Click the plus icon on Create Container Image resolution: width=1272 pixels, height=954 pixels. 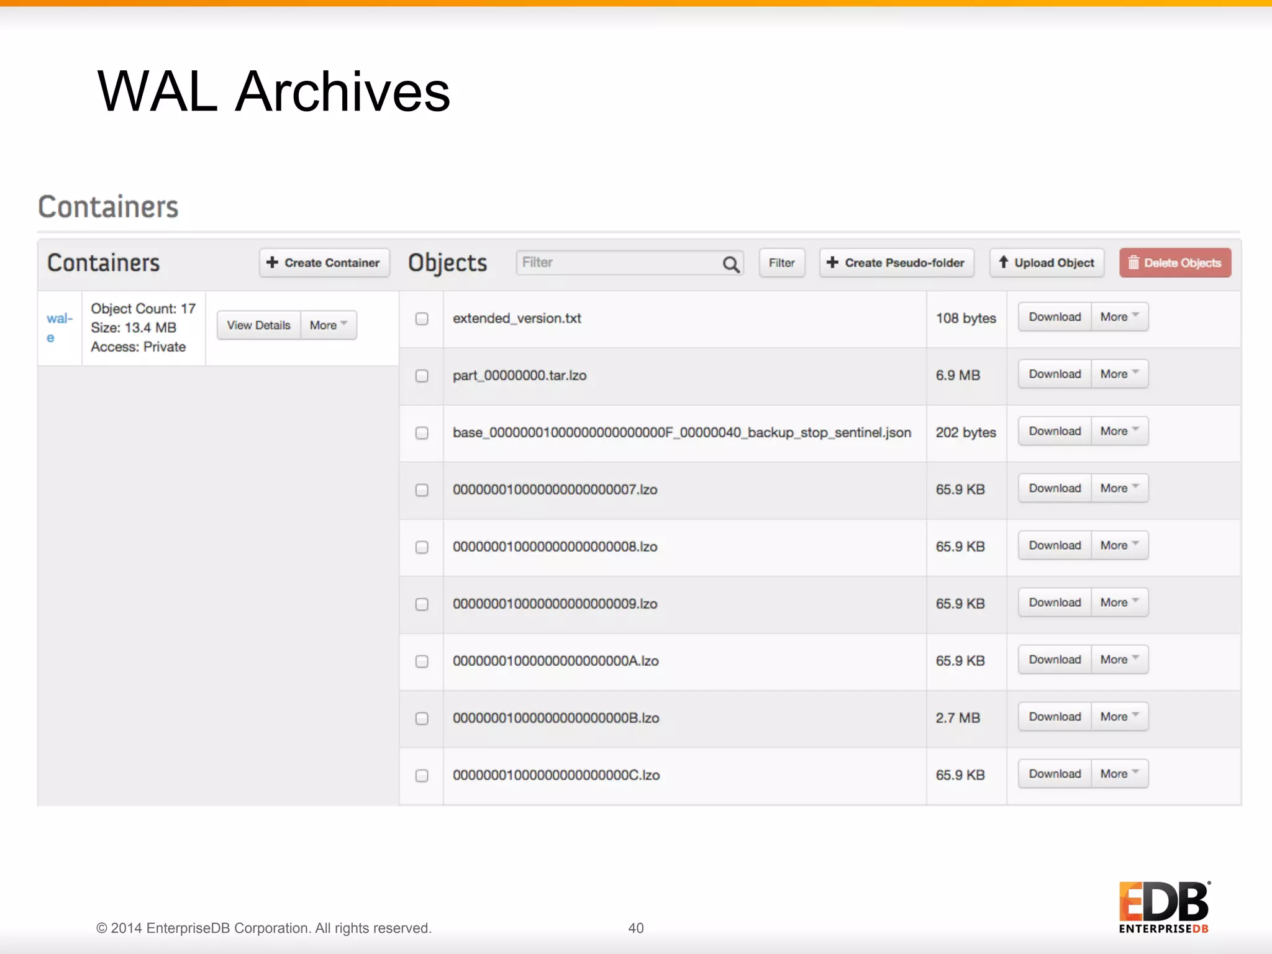coord(272,263)
